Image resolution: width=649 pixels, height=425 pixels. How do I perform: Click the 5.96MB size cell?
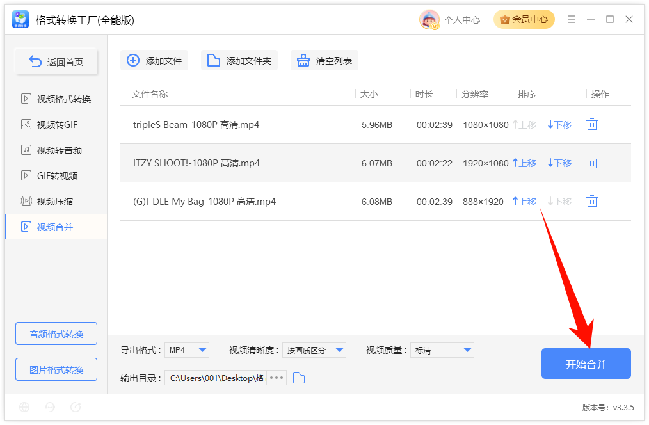pyautogui.click(x=376, y=125)
